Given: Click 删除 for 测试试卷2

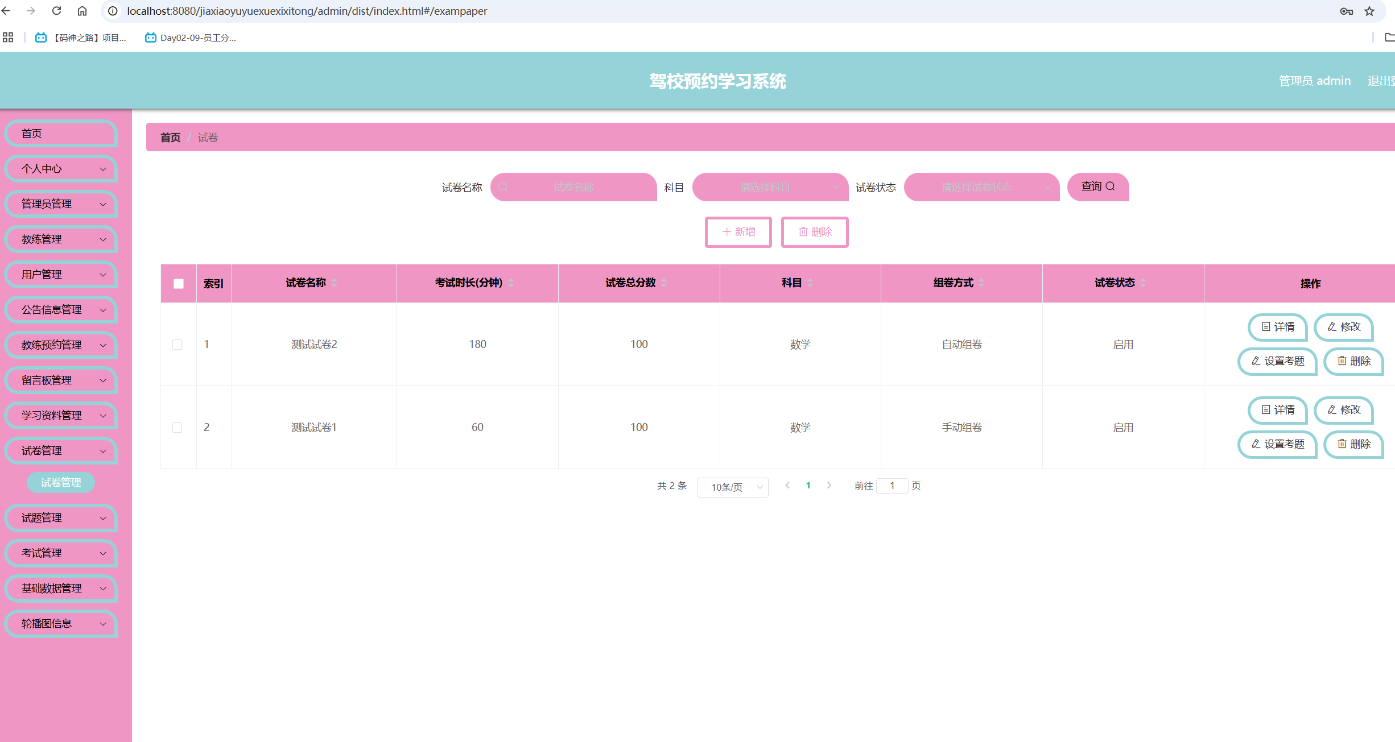Looking at the screenshot, I should [1353, 361].
